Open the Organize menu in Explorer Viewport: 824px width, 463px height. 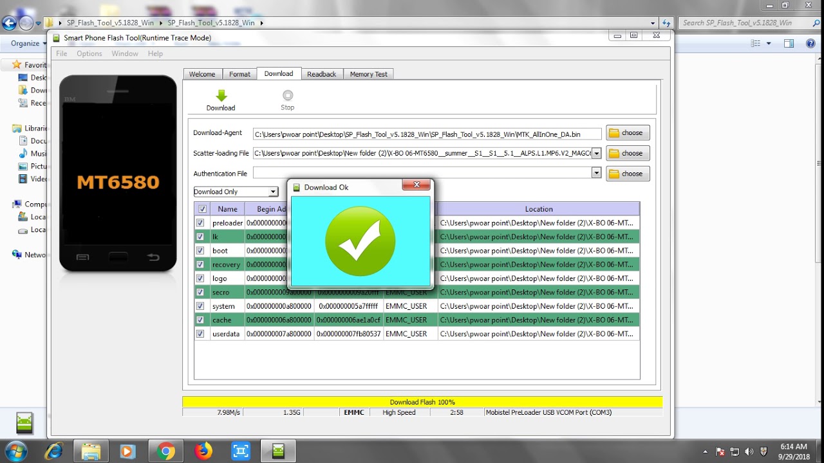pyautogui.click(x=29, y=43)
